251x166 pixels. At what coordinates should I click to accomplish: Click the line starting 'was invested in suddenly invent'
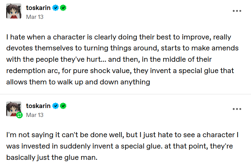coord(120,146)
